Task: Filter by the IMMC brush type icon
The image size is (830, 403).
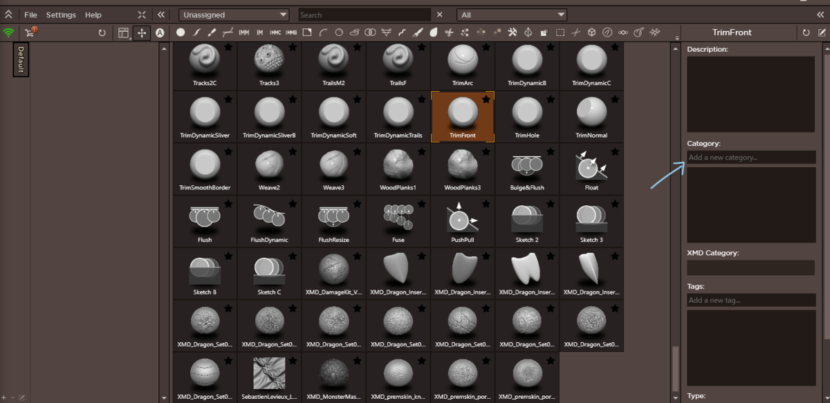Action: click(275, 32)
